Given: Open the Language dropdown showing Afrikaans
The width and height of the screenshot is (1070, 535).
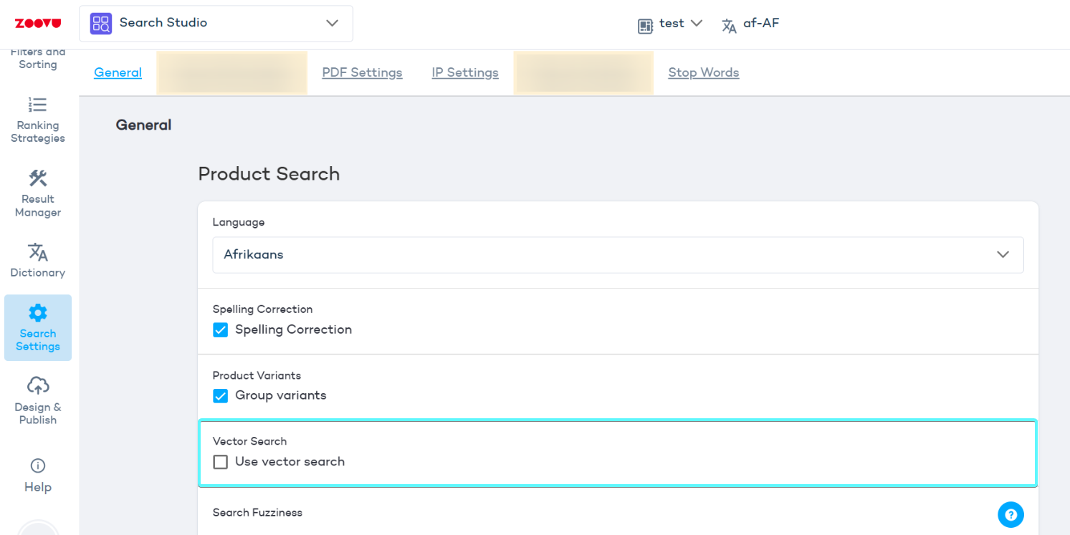Looking at the screenshot, I should 618,254.
